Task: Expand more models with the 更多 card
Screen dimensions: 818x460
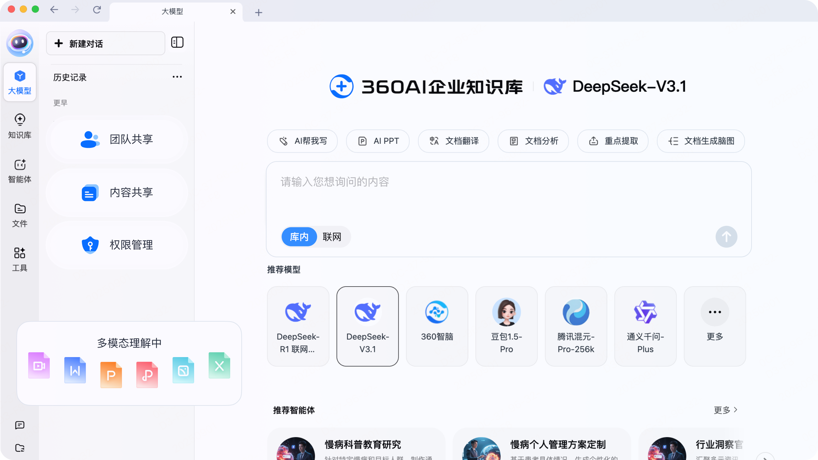Action: [714, 326]
